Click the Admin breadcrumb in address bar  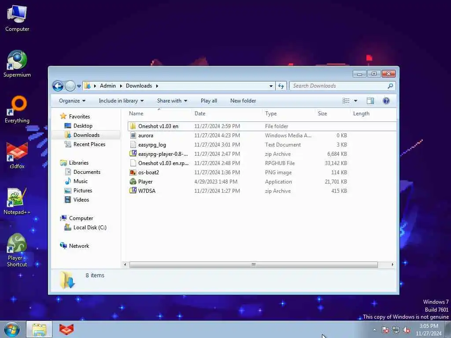coord(107,86)
